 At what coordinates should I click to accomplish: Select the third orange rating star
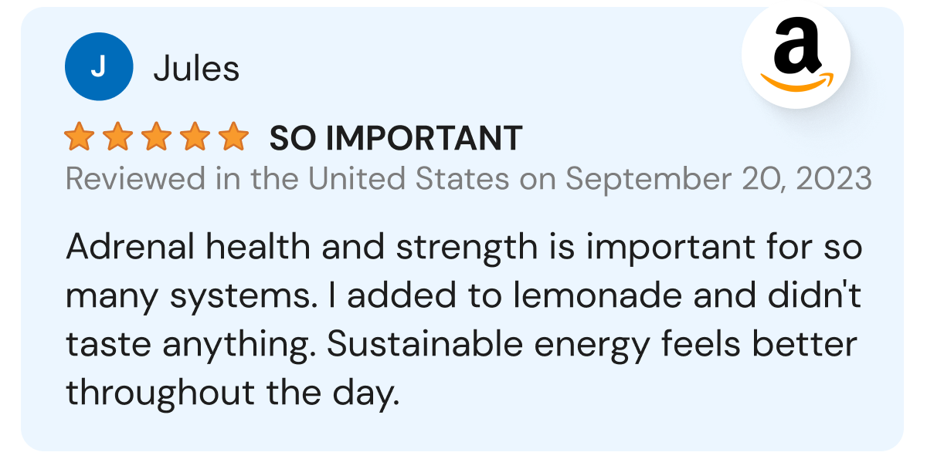[x=157, y=138]
